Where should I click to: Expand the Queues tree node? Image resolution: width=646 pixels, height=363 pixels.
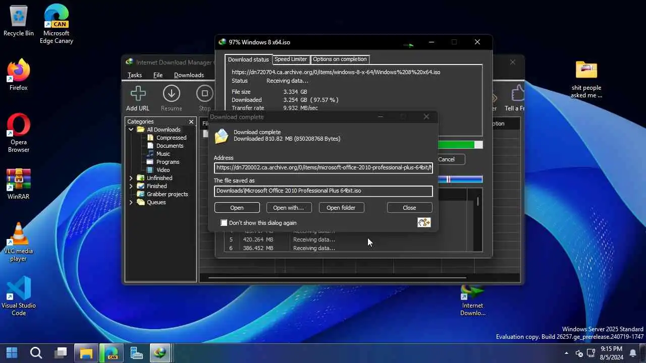[x=131, y=202]
